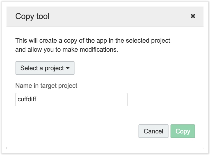Click the blank area left of Cancel
Image resolution: width=210 pixels, height=155 pixels.
point(75,131)
